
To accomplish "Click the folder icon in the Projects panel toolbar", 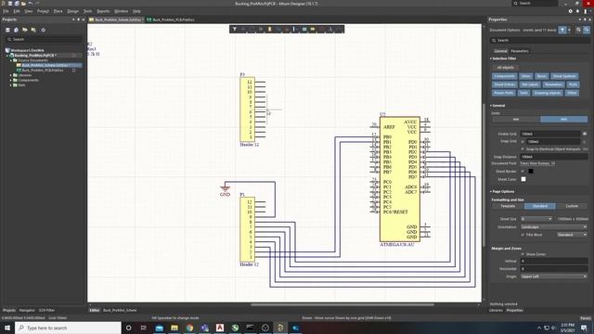I will (25, 30).
